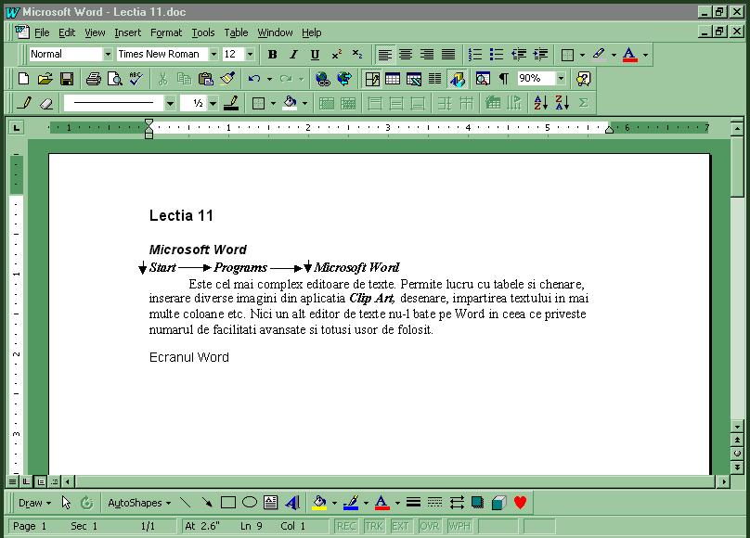Insert a hyperlink
Image resolution: width=750 pixels, height=538 pixels.
pyautogui.click(x=323, y=78)
